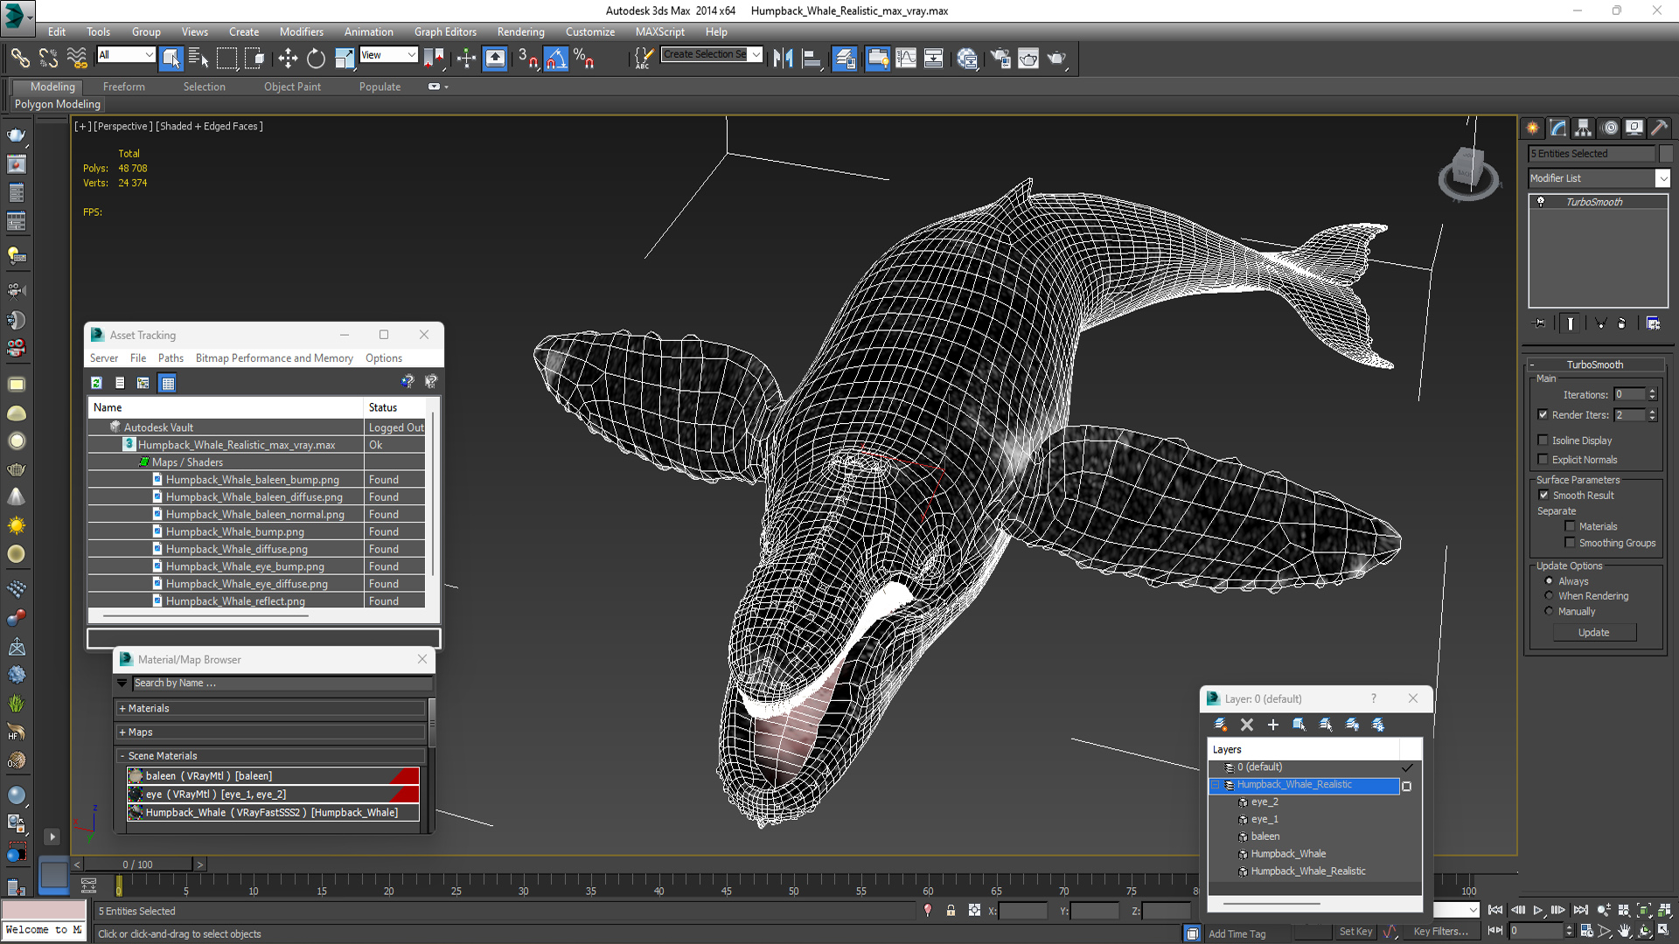Open the Align tool
Image resolution: width=1679 pixels, height=944 pixels.
click(x=812, y=59)
